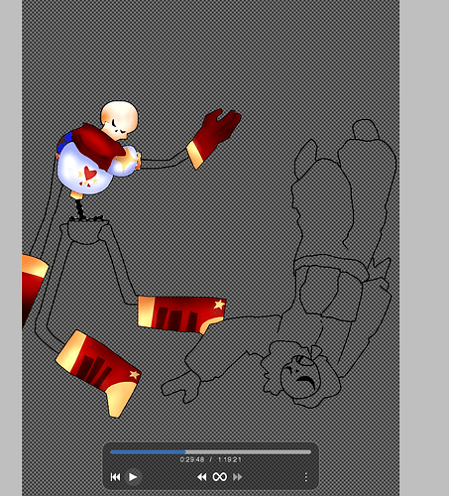This screenshot has height=496, width=449.
Task: Seek within the blue played progress portion
Action: click(x=148, y=451)
